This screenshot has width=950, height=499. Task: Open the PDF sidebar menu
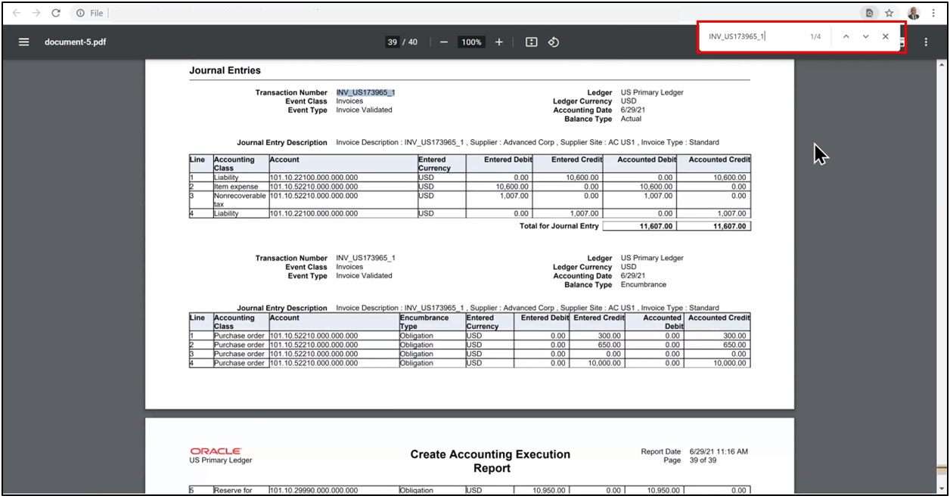[23, 42]
